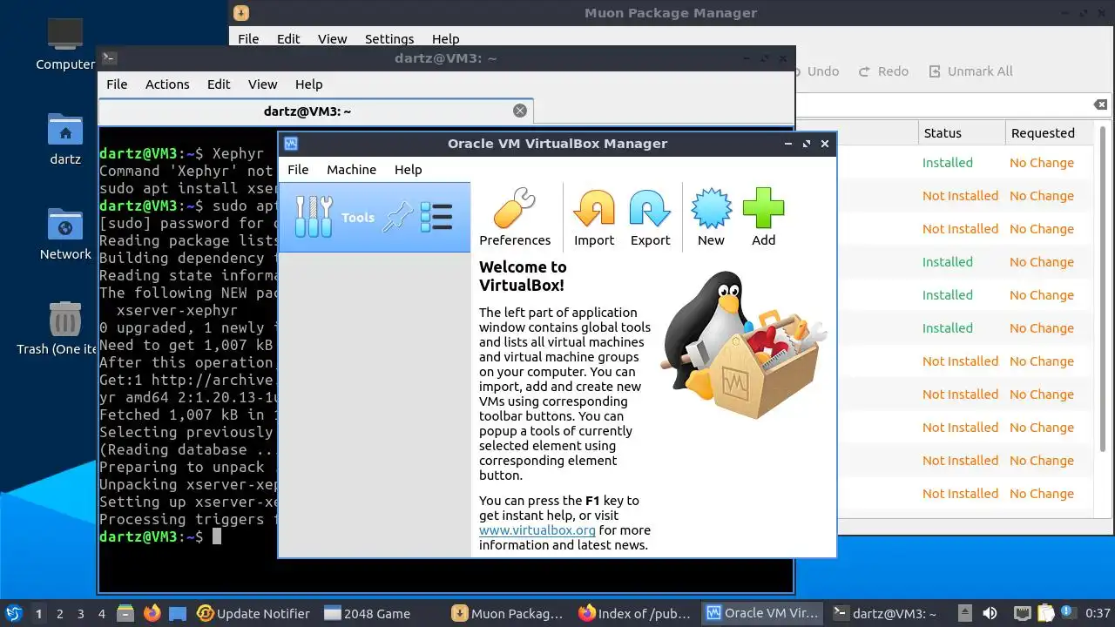The height and width of the screenshot is (627, 1115).
Task: Click the Muon window title icon
Action: point(241,13)
